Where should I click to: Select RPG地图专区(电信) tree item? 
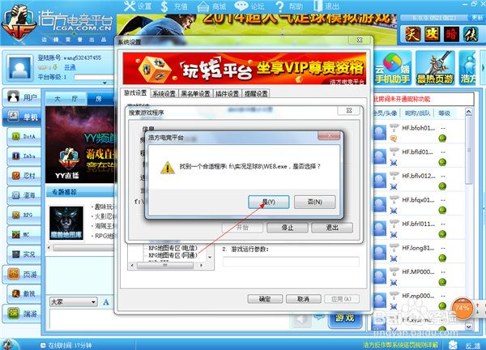[173, 248]
